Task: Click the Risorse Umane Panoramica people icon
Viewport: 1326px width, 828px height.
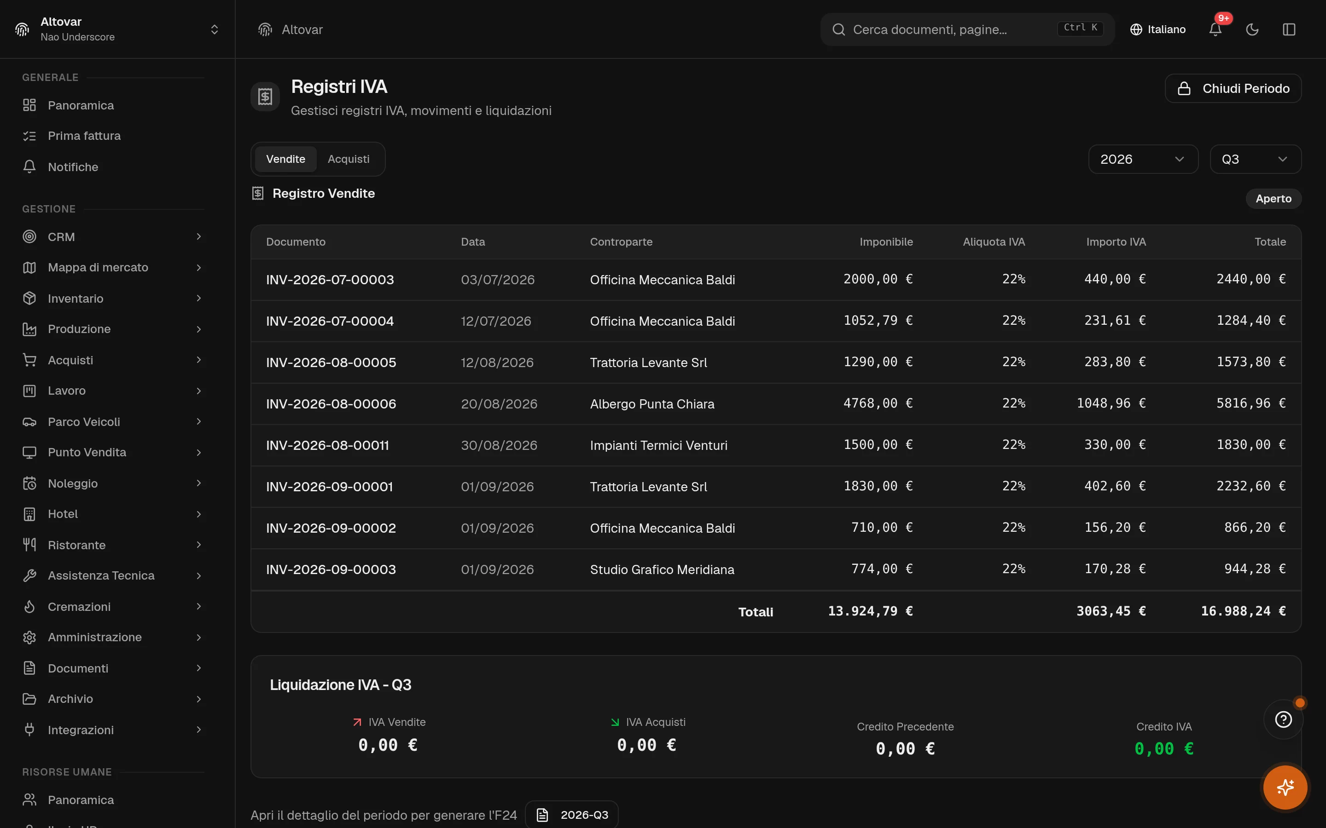Action: tap(29, 799)
